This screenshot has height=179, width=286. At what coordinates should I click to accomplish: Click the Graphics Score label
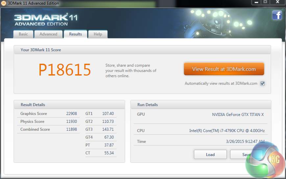pos(34,114)
